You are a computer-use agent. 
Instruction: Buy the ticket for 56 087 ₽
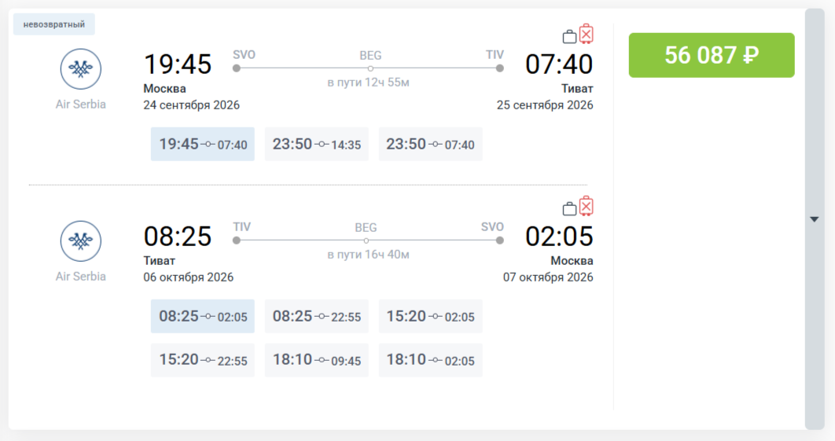tap(712, 55)
